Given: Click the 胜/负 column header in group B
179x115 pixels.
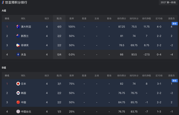Looking at the screenshot, I should 59,76.
